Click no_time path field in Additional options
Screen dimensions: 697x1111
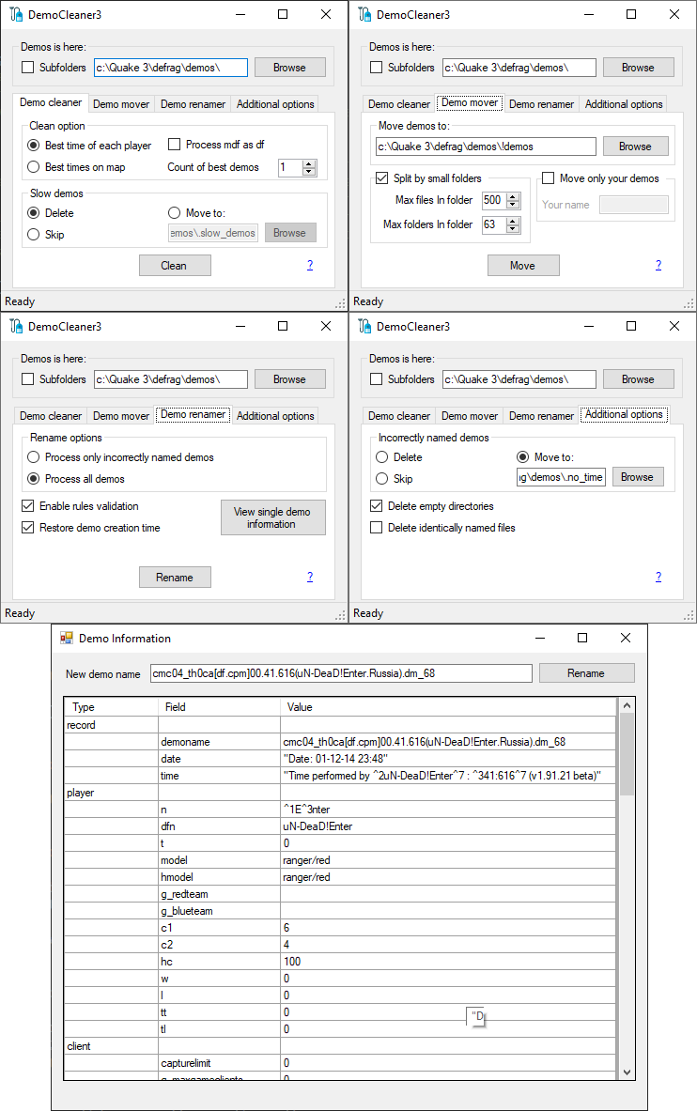click(x=560, y=477)
